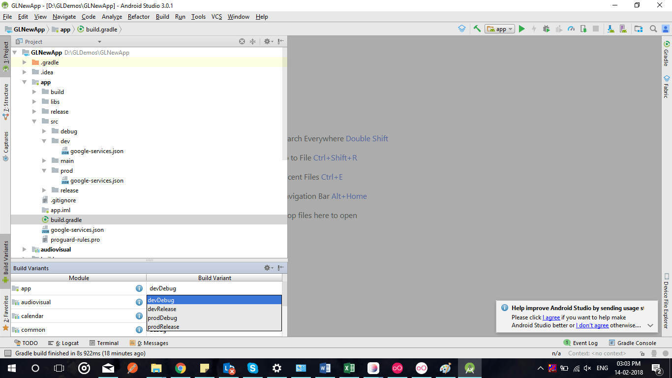Select prodDebug from the variant list

(214, 318)
